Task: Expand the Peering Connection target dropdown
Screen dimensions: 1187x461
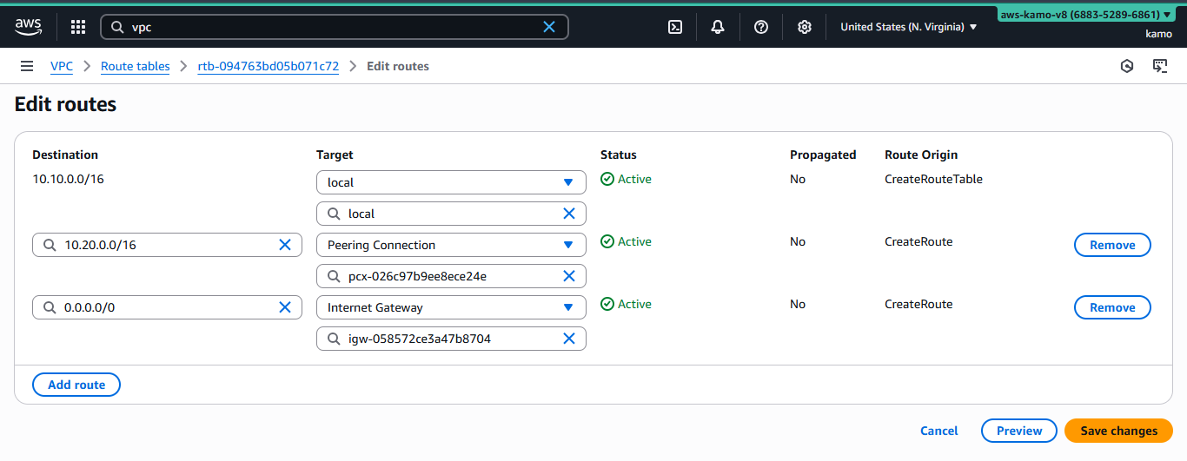Action: [451, 245]
